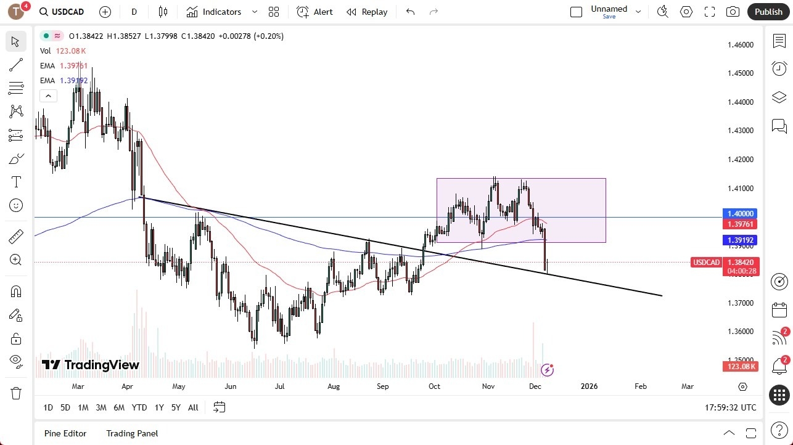The height and width of the screenshot is (445, 793).
Task: Hide all drawings with the eye icon
Action: pyautogui.click(x=15, y=361)
